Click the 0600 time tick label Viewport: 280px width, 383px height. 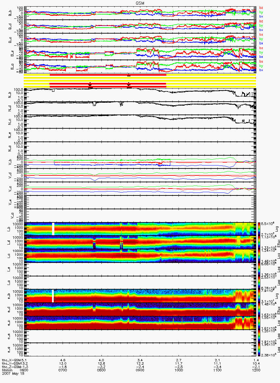coord(24,370)
